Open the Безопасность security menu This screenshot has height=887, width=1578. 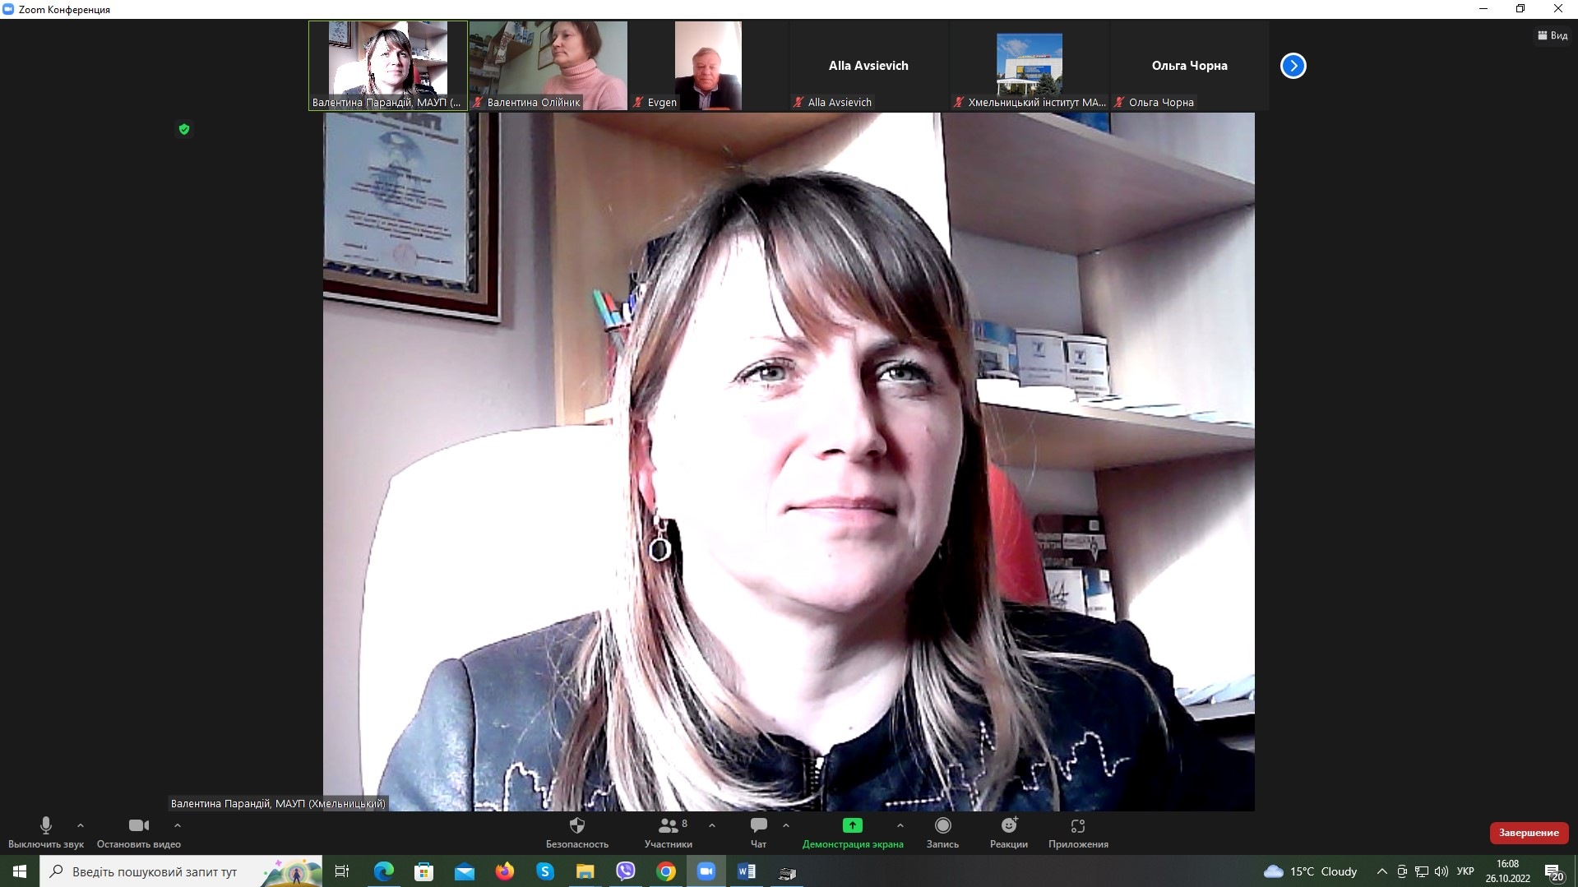577,832
